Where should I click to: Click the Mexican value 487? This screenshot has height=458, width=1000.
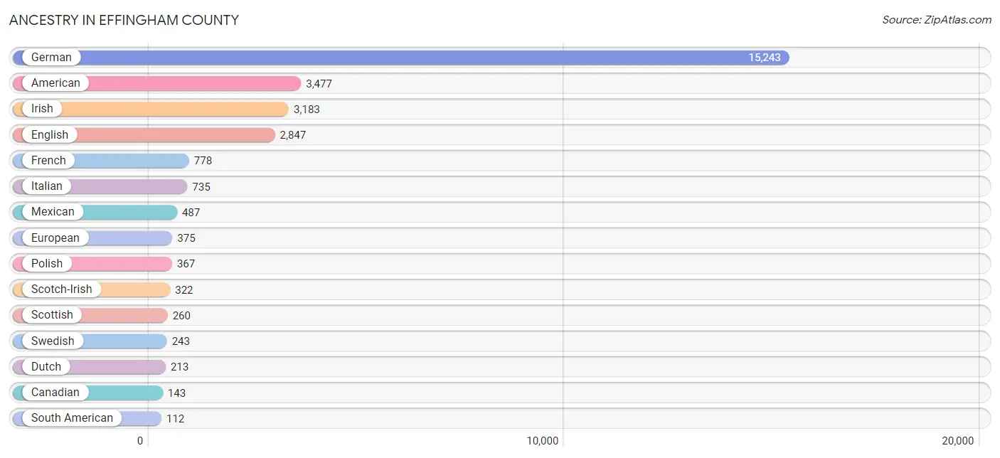pyautogui.click(x=191, y=213)
